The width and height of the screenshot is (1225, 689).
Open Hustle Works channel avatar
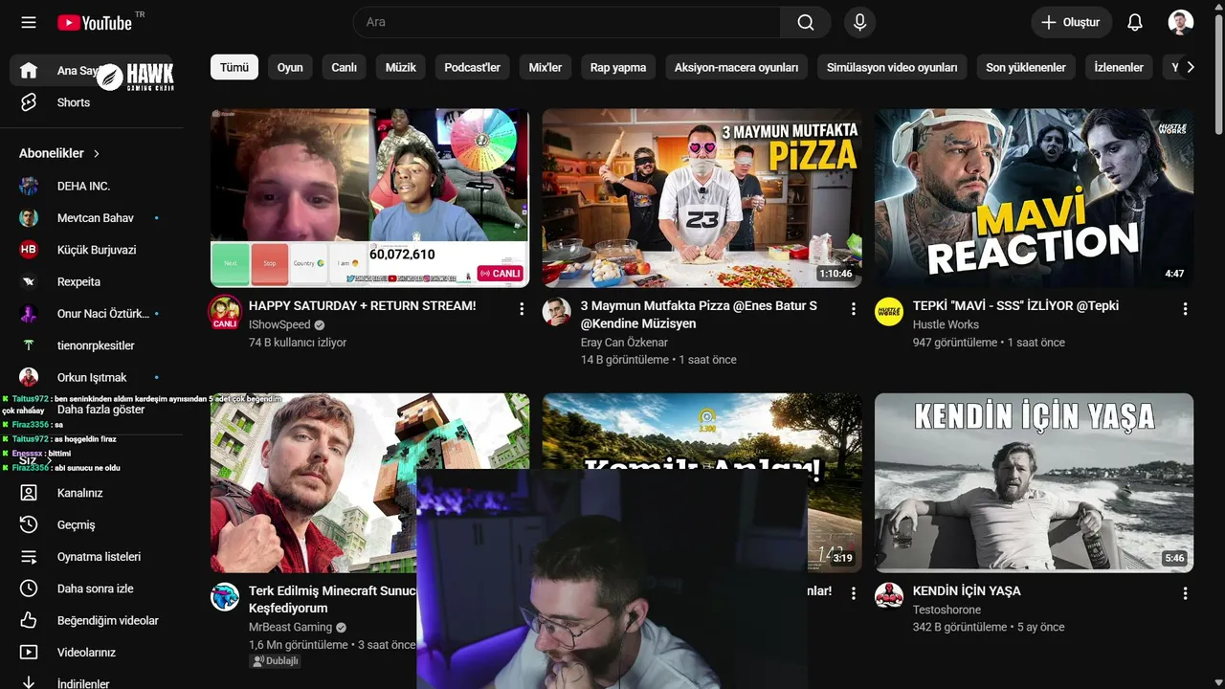889,312
